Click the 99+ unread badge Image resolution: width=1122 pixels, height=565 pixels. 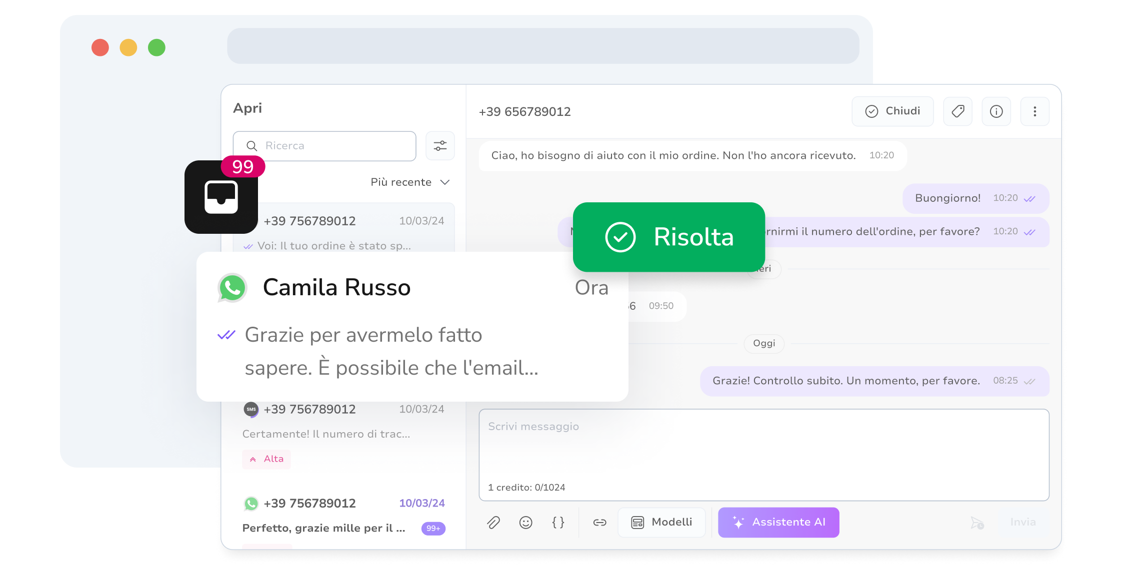point(433,529)
